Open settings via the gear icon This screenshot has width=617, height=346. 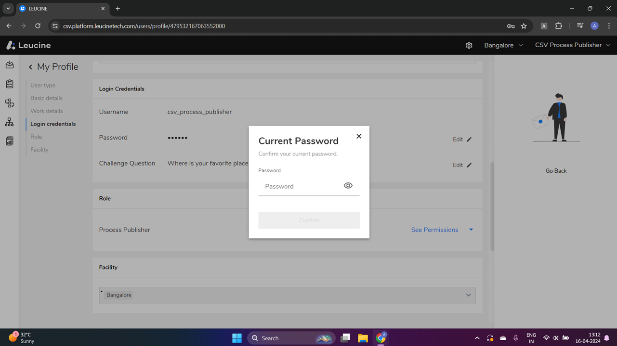click(469, 45)
